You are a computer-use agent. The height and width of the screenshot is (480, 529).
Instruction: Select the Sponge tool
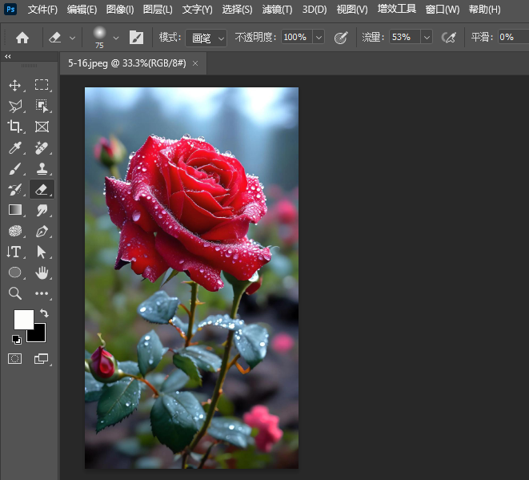15,231
